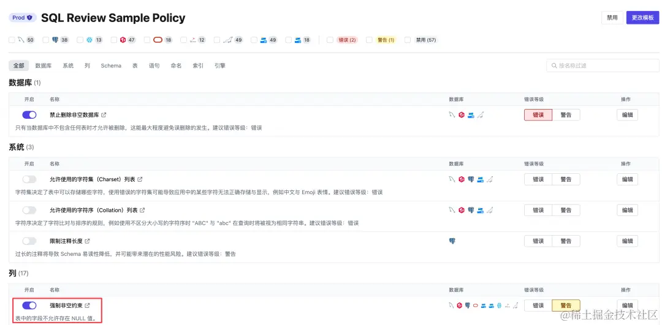This screenshot has height=325, width=662.
Task: Click red TiDB icon in 禁止删除非空数据库 row
Action: click(x=462, y=114)
